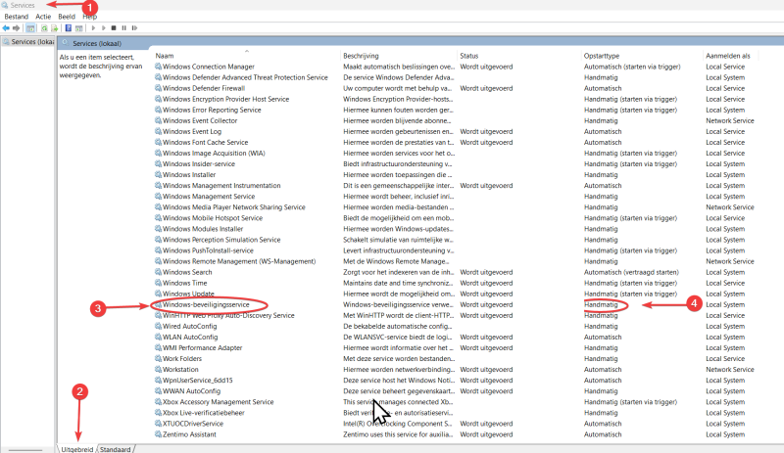Open the Bestand menu
784x453 pixels.
tap(17, 17)
